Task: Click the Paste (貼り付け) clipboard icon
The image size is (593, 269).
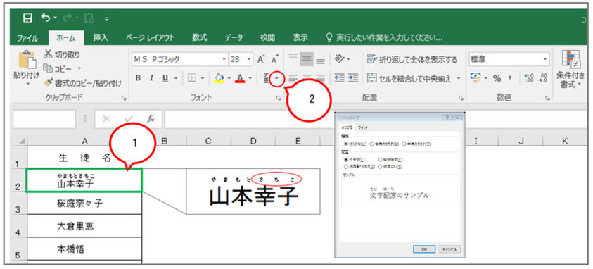Action: point(27,60)
